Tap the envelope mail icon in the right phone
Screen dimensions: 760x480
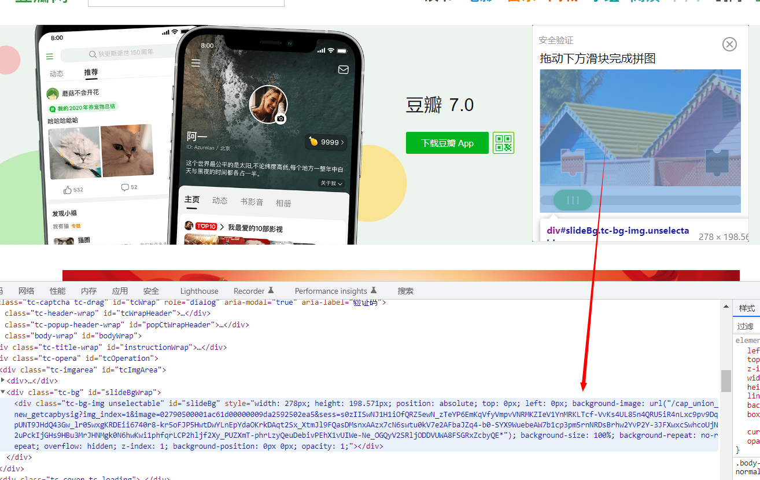click(343, 69)
